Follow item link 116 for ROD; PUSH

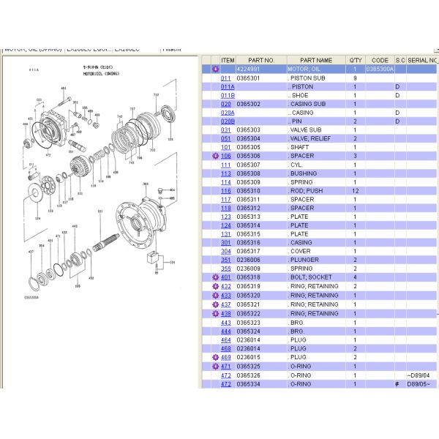[x=226, y=191]
